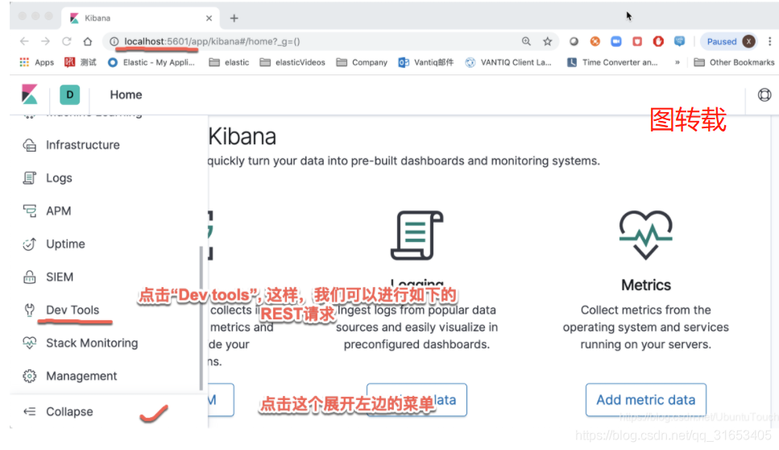Select the Dev Tools wrench icon

click(x=29, y=310)
